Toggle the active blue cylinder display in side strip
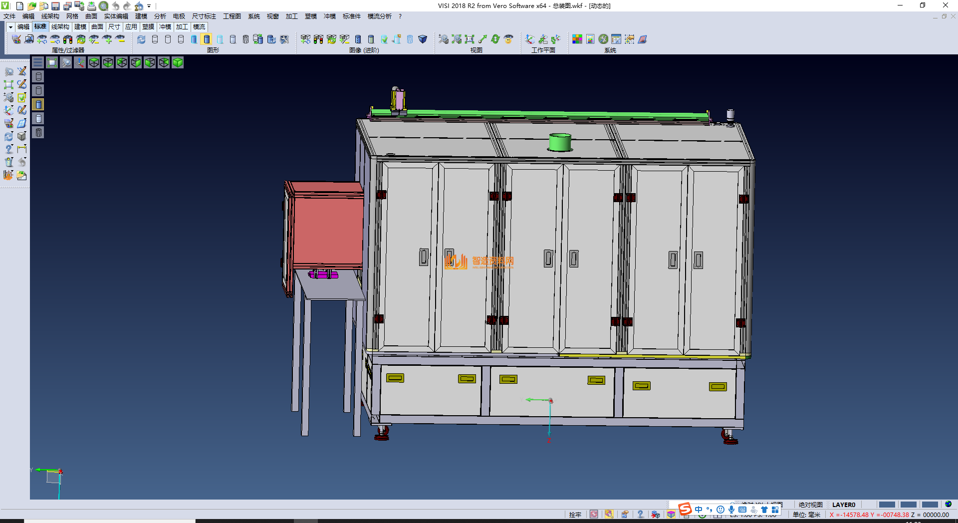This screenshot has height=523, width=958. [38, 104]
